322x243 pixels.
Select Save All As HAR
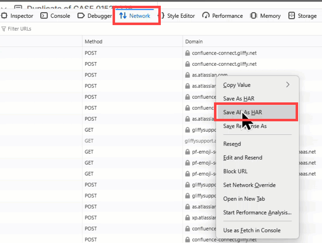pyautogui.click(x=242, y=112)
